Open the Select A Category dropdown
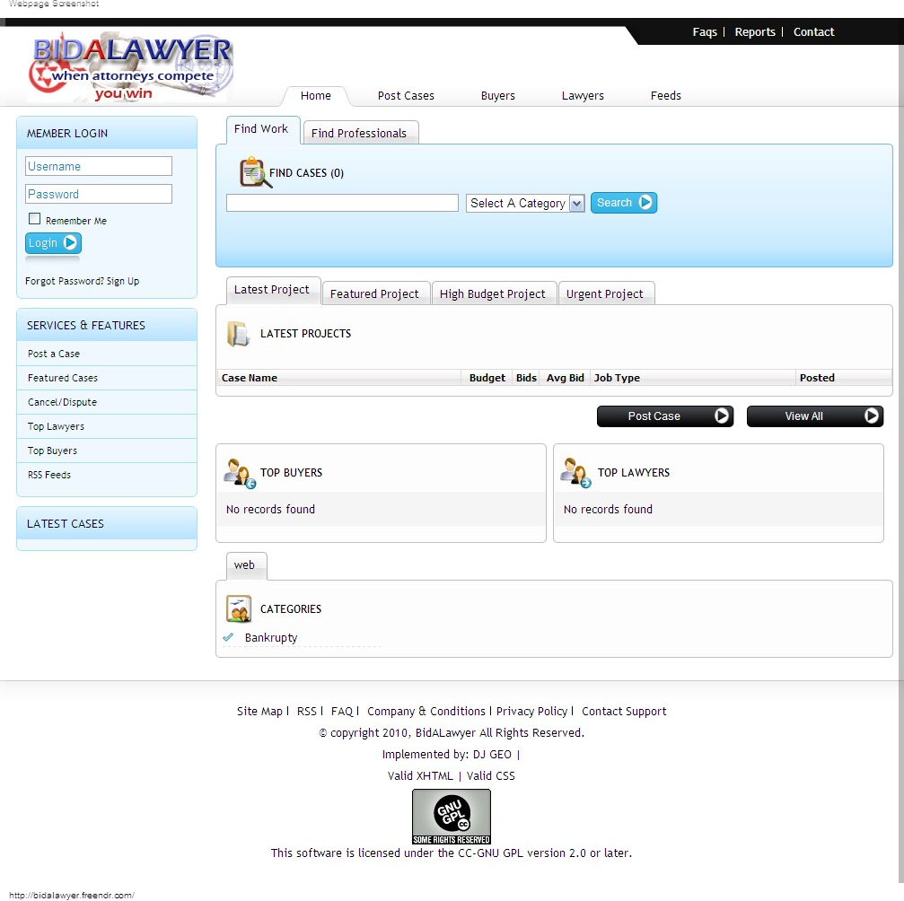904x901 pixels. click(x=525, y=204)
